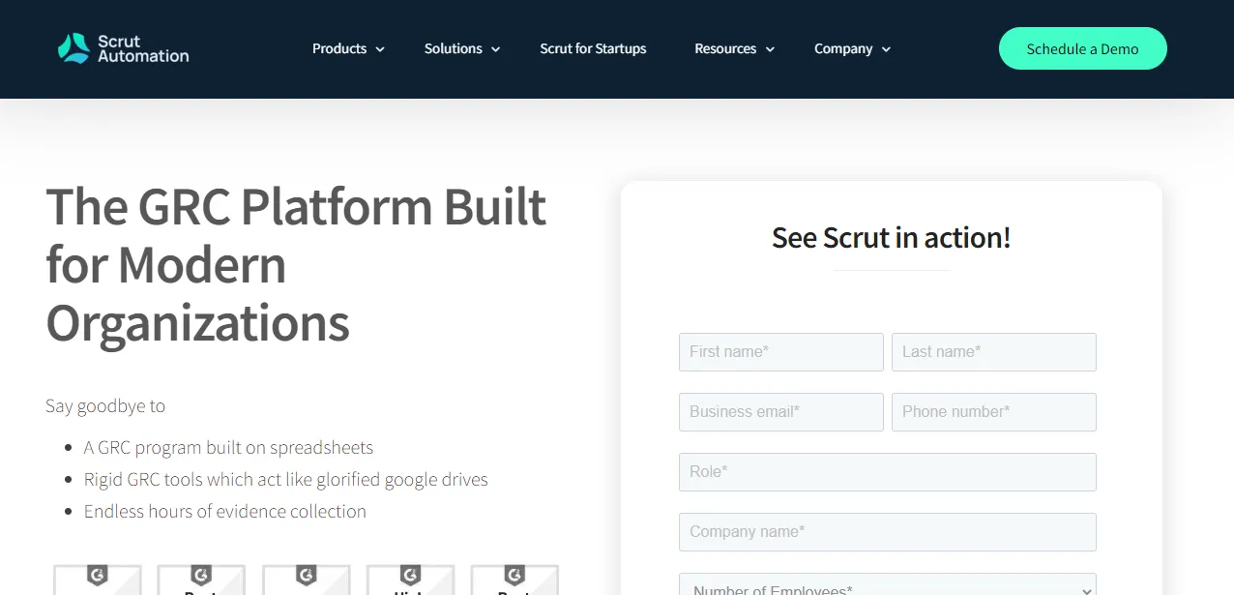
Task: Expand the Solutions chevron arrow
Action: [x=495, y=49]
